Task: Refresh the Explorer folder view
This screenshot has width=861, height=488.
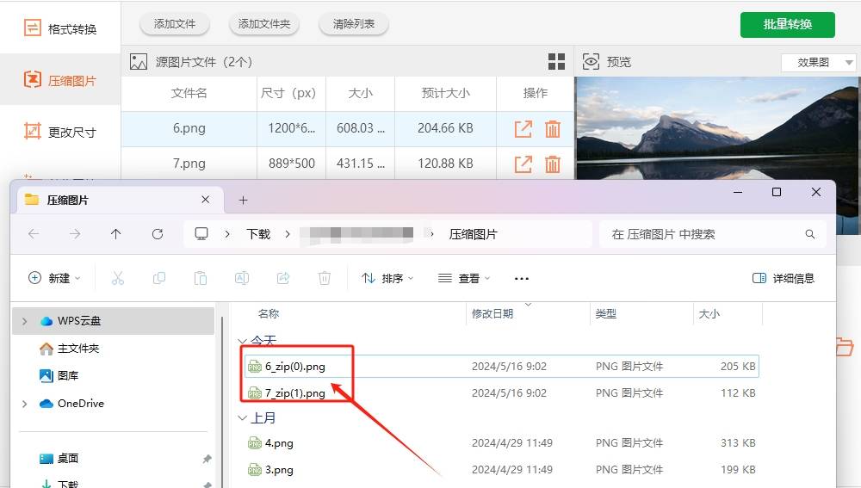Action: pos(158,234)
